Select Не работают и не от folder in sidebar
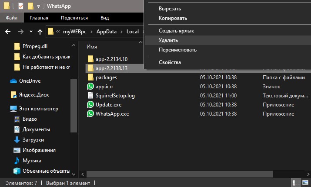311x187 pixels. click(x=46, y=67)
